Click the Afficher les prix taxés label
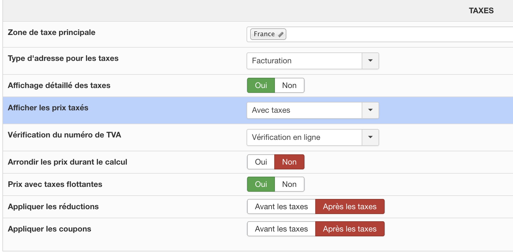 48,108
